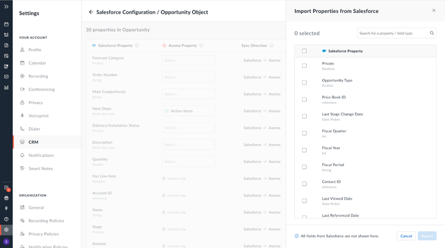Check the Fiscal Period property
445x248 pixels.
[x=304, y=167]
